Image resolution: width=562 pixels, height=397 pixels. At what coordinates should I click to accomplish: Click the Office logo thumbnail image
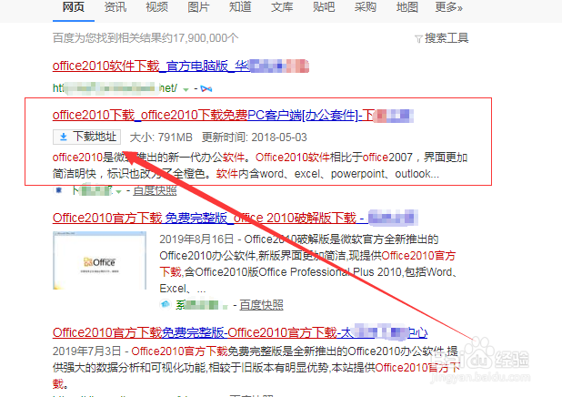pyautogui.click(x=100, y=260)
